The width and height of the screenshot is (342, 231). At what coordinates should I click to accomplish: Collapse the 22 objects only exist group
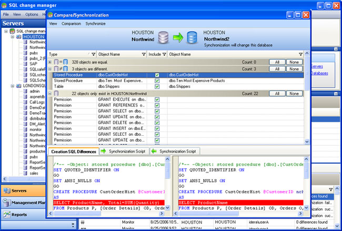click(x=50, y=94)
